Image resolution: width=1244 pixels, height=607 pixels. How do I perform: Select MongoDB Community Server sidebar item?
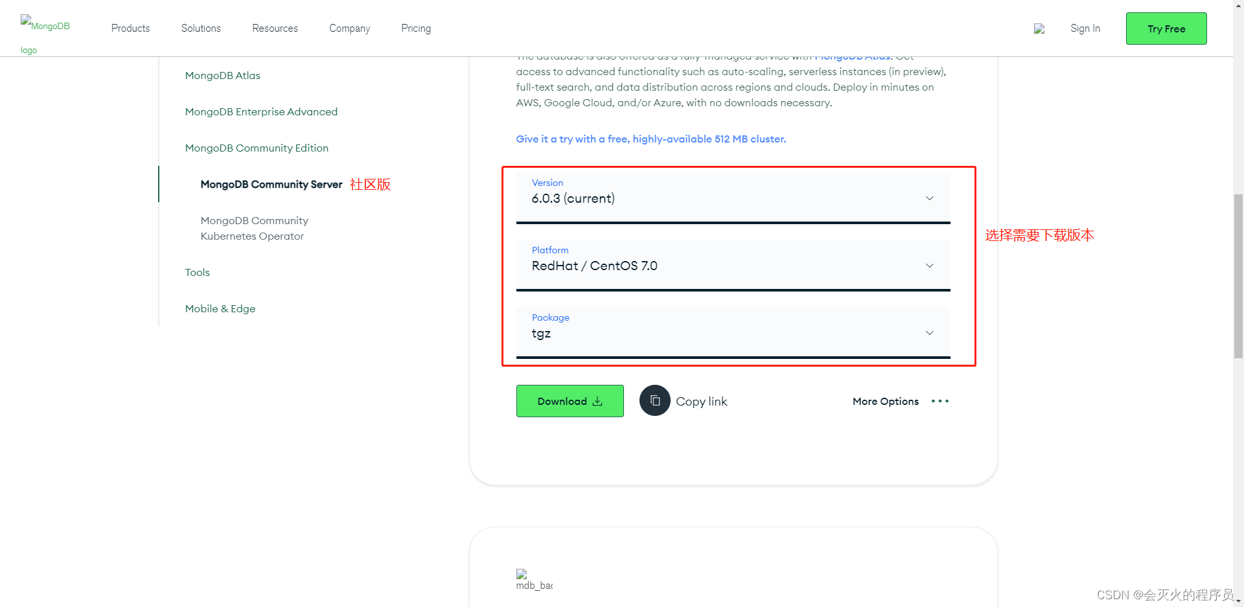[x=271, y=184]
